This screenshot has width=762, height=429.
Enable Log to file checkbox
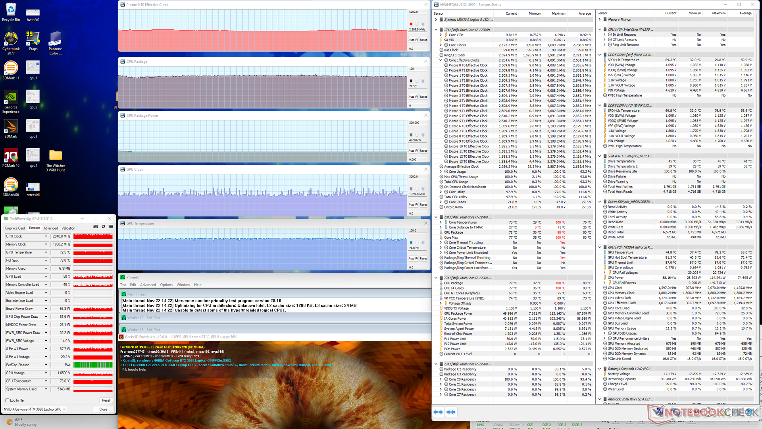tap(8, 400)
